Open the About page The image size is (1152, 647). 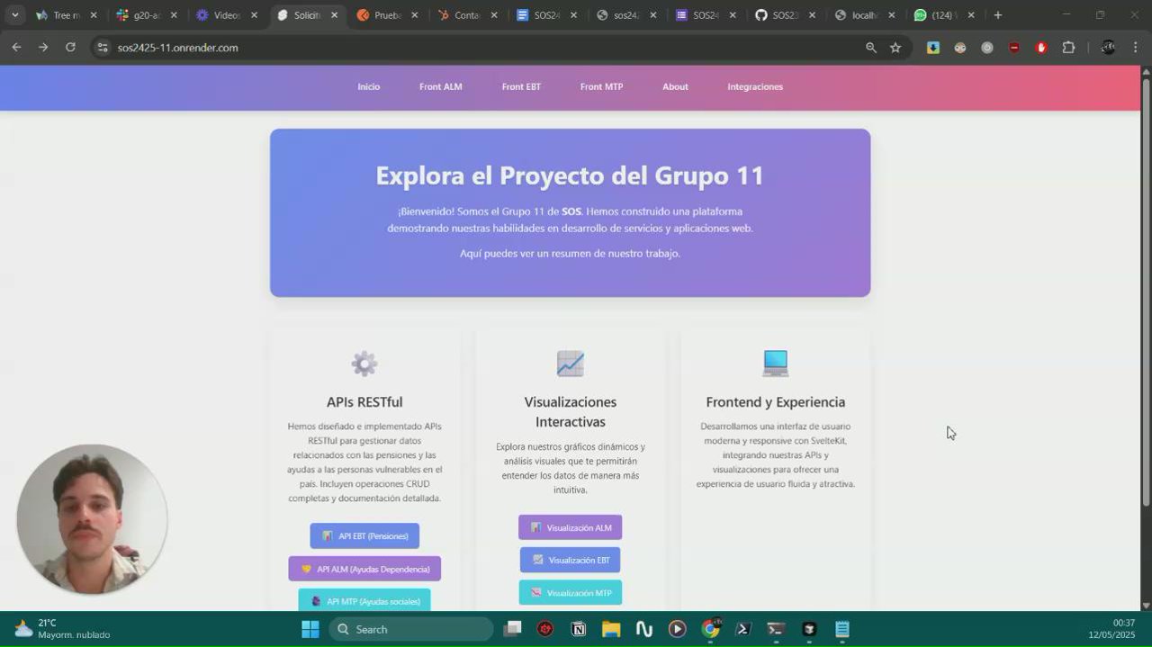pos(675,86)
